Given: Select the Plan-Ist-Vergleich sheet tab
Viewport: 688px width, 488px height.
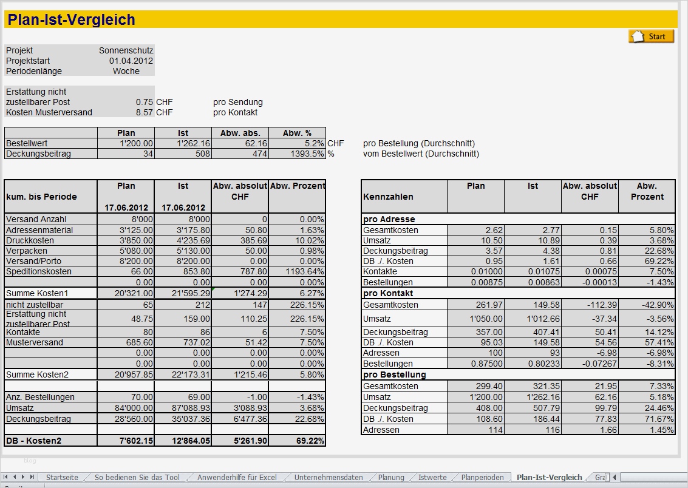Looking at the screenshot, I should pos(547,477).
